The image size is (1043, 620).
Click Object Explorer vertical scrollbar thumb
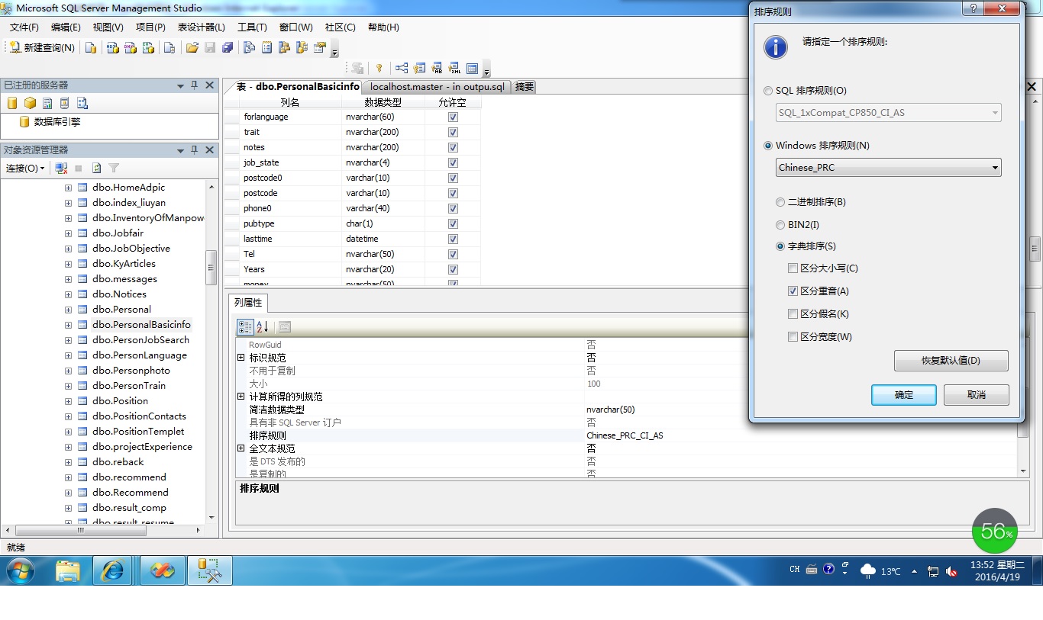212,268
